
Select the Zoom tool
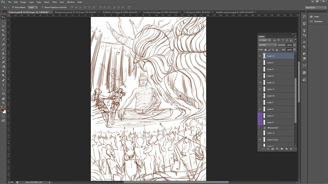(3, 103)
